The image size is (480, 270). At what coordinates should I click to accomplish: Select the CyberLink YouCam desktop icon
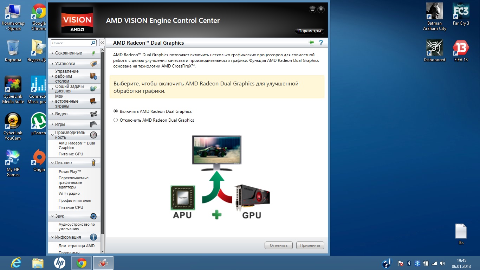[x=13, y=127]
